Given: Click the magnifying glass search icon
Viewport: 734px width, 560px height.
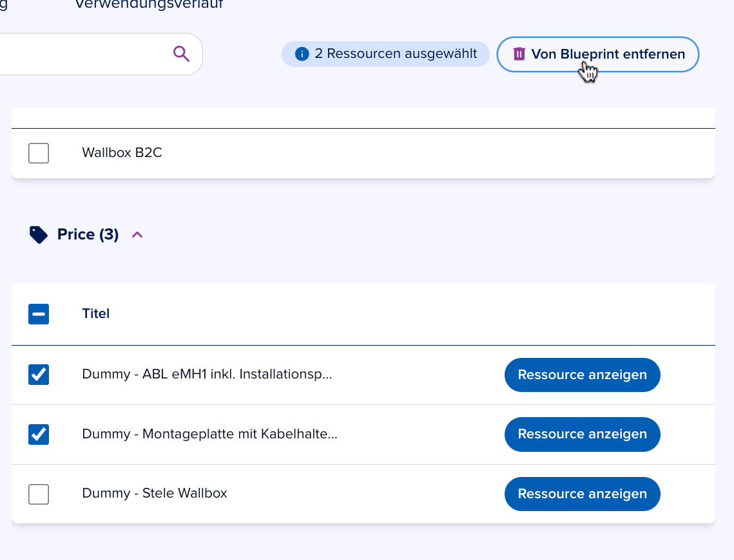Looking at the screenshot, I should point(182,54).
